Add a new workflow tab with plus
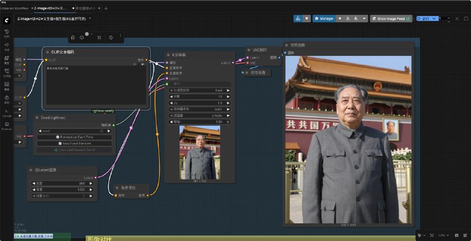Viewport: 471px width, 241px height. click(106, 8)
